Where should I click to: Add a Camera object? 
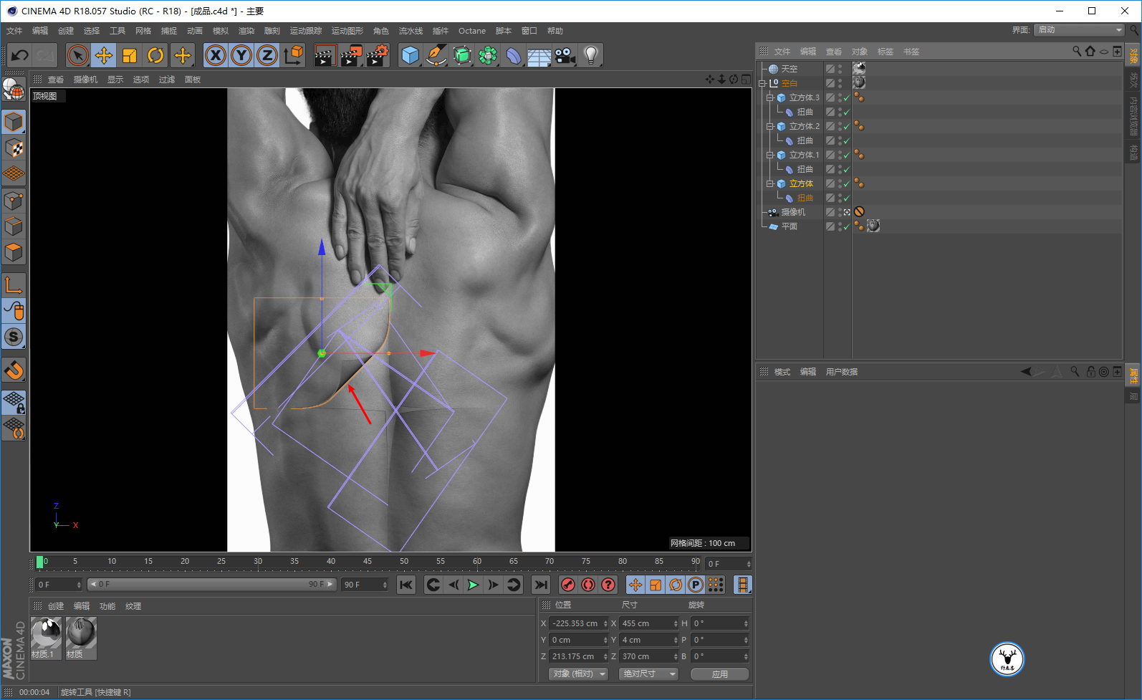[x=565, y=55]
